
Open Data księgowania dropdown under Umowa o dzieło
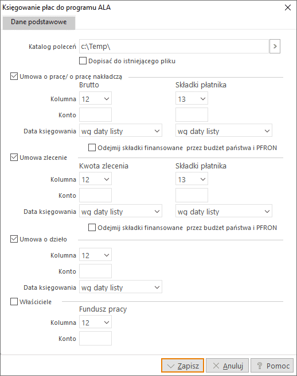point(121,287)
